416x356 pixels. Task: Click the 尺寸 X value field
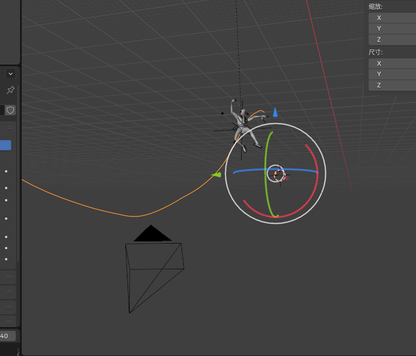click(x=392, y=63)
